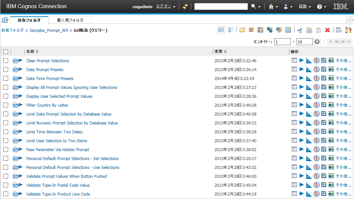Click the IBM logo in header
This screenshot has width=354, height=200.
click(x=341, y=7)
